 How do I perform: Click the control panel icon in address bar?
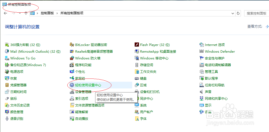pyautogui.click(x=33, y=13)
